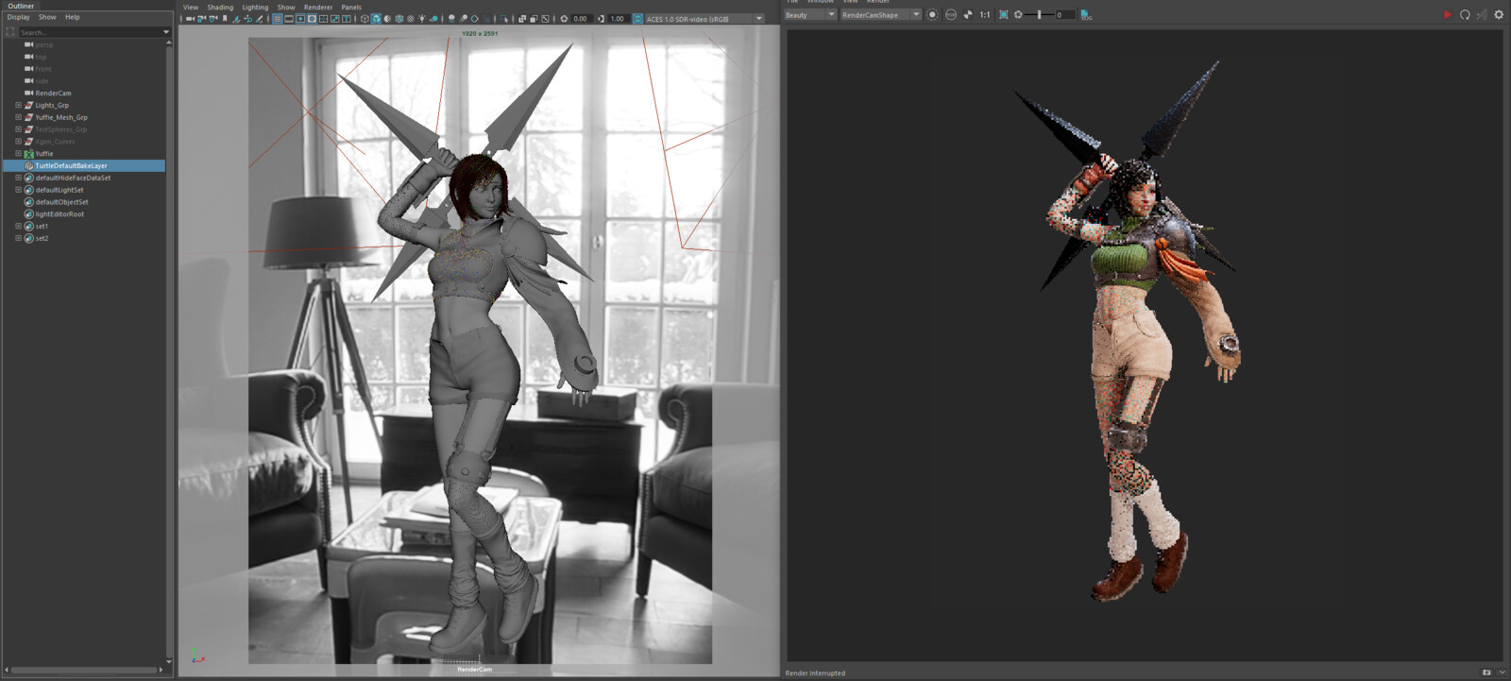Image resolution: width=1511 pixels, height=681 pixels.
Task: Toggle X-Ray mode in viewport toolbar
Action: 522,19
